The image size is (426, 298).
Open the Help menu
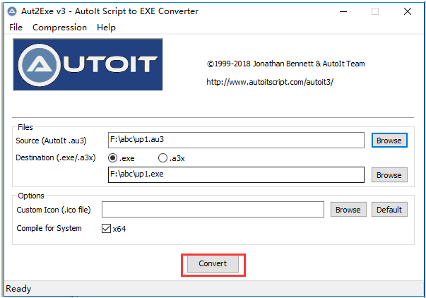[x=106, y=28]
